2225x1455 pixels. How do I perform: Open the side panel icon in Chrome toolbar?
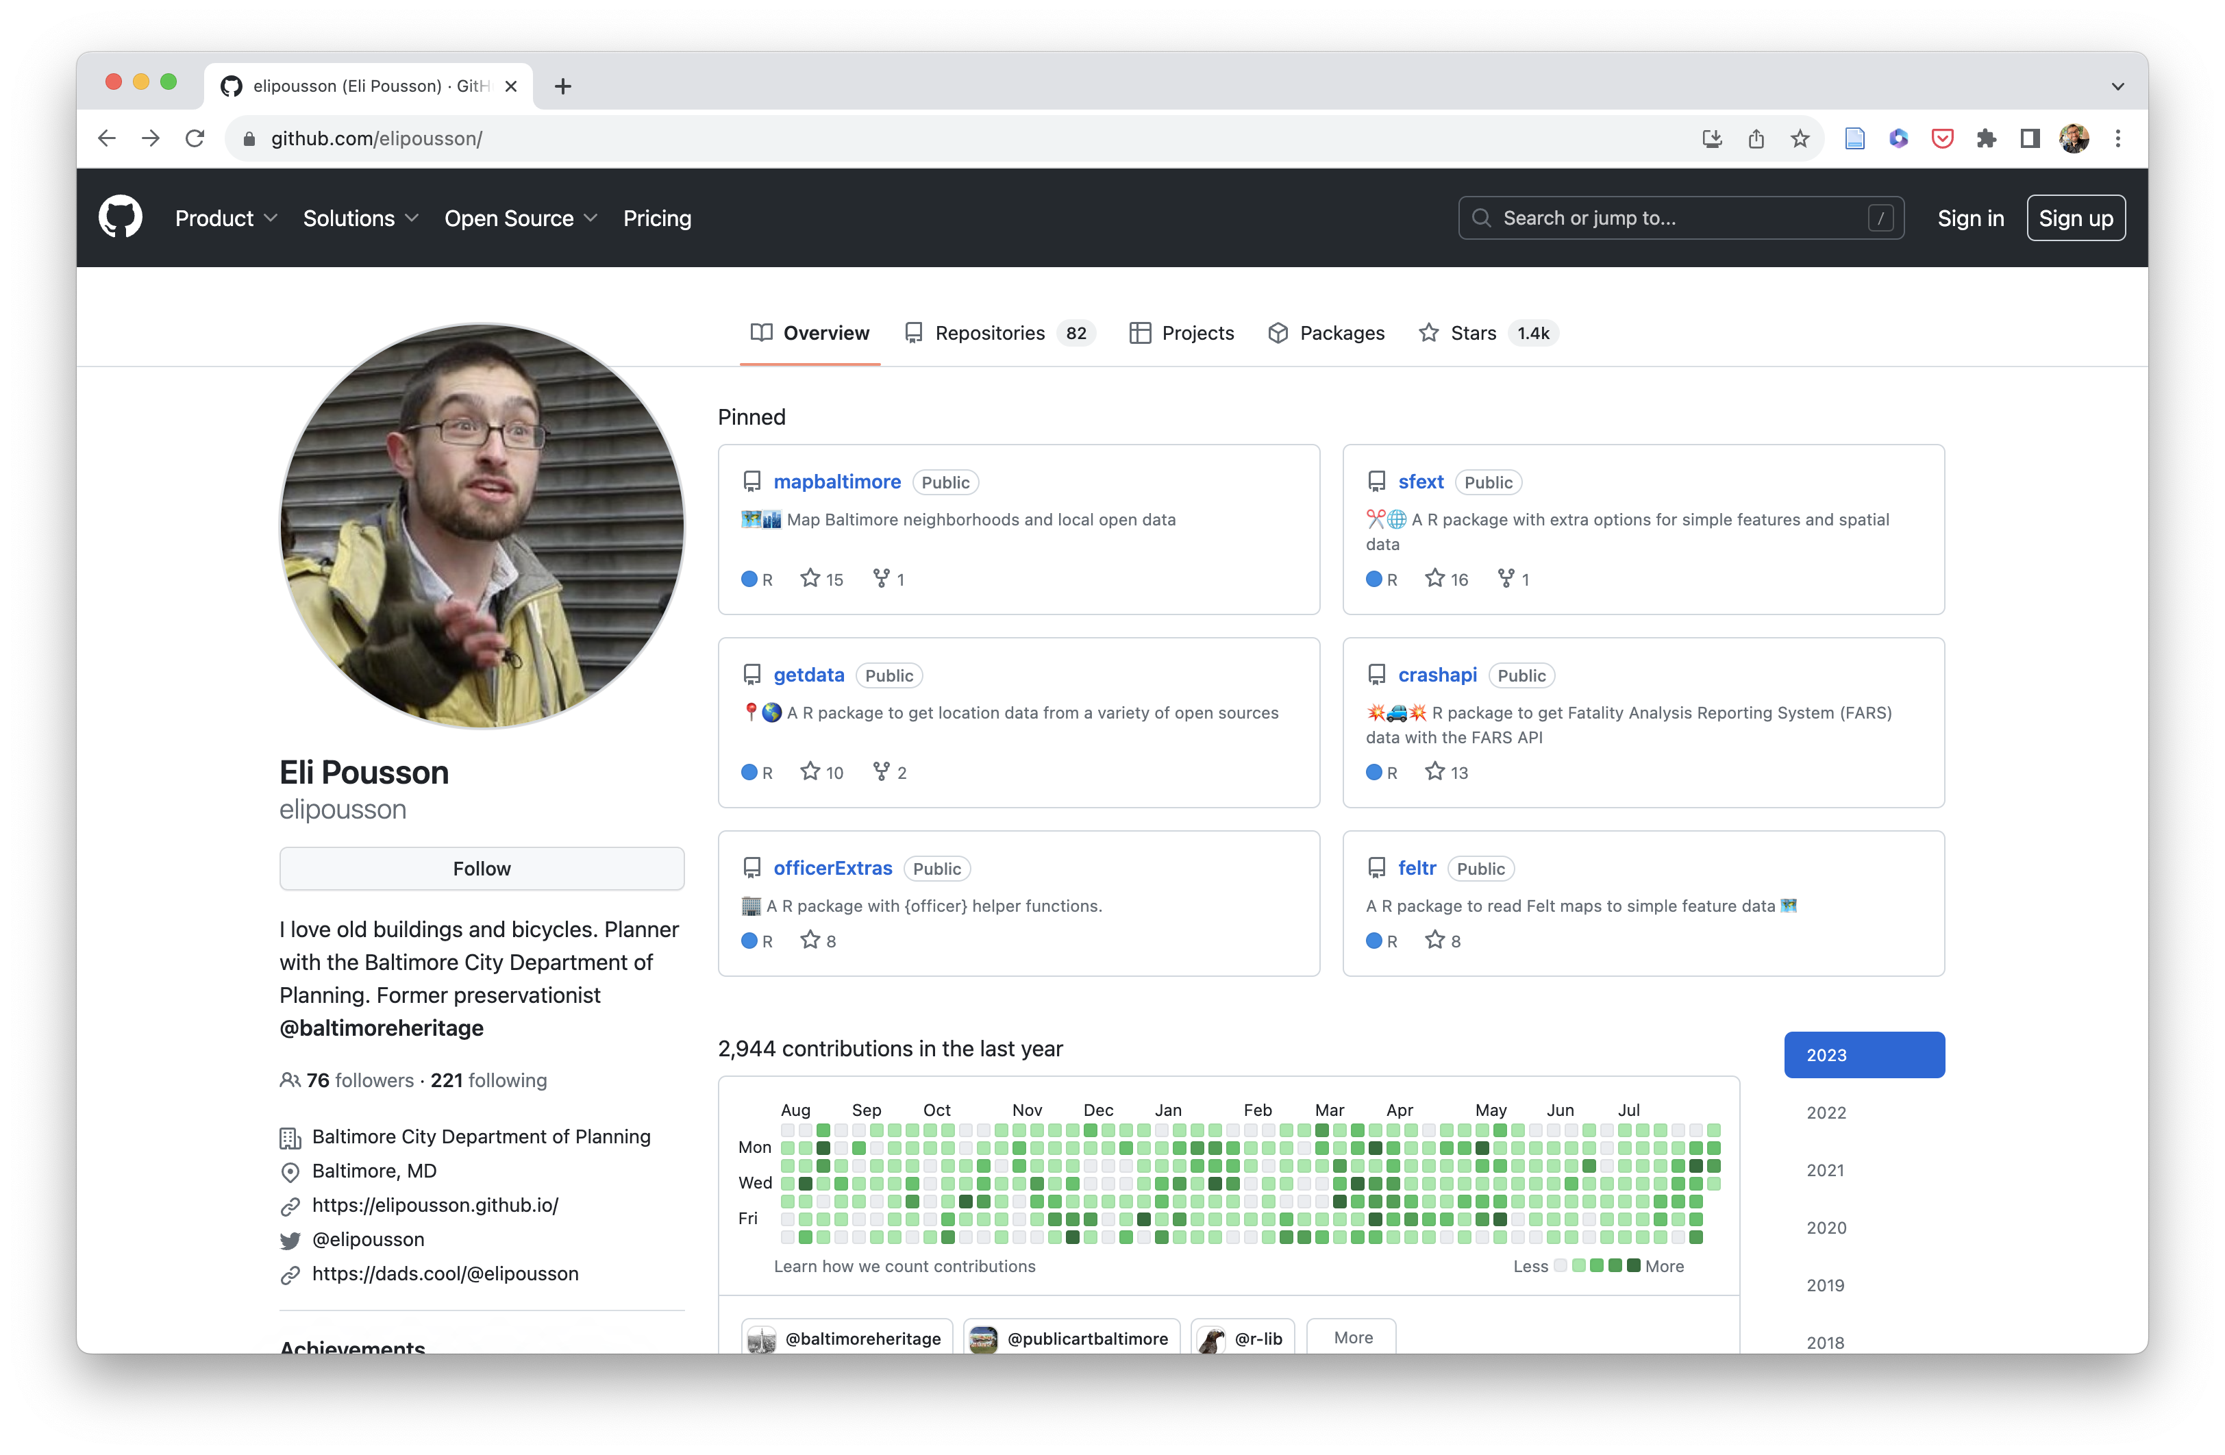[2030, 138]
